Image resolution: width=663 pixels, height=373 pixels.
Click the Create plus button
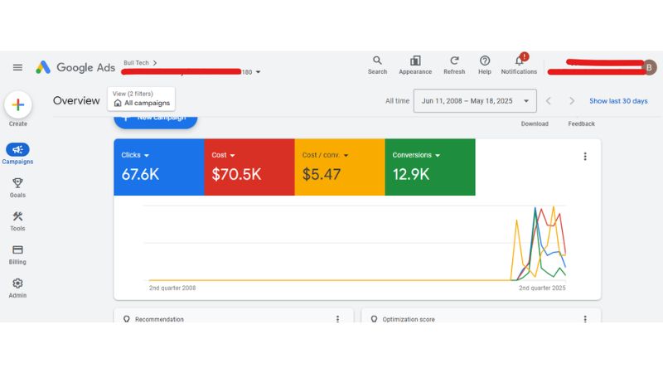[x=17, y=105]
